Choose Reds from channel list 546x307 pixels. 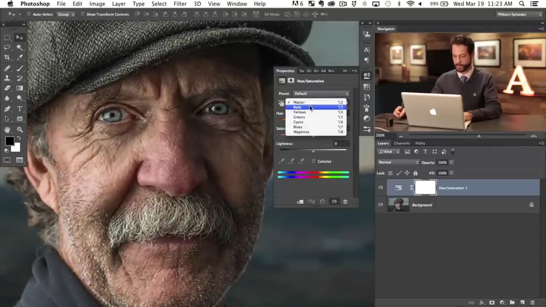click(316, 107)
